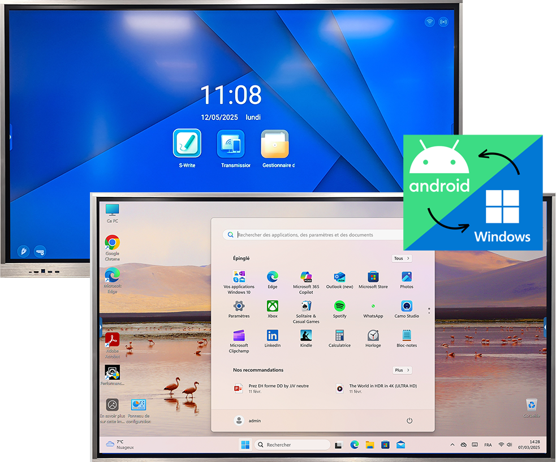Open Ce PC desktop shortcut

point(113,213)
